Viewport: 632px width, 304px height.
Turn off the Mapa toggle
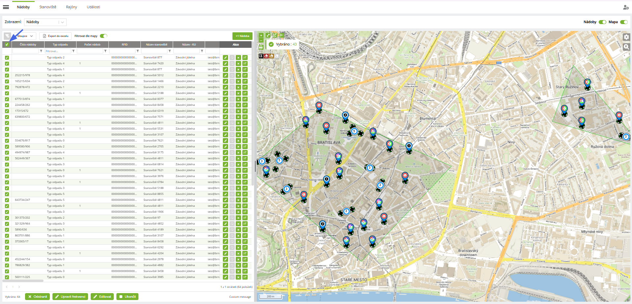click(x=623, y=22)
